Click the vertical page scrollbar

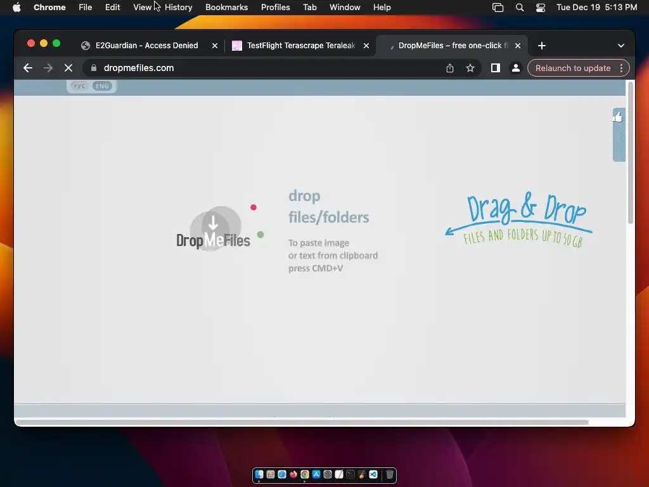tap(631, 153)
